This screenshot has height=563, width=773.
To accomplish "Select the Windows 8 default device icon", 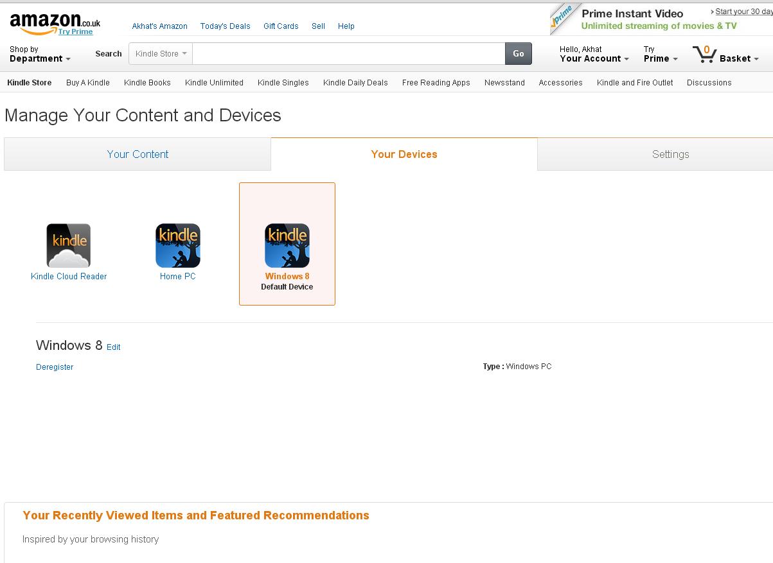I will 287,245.
